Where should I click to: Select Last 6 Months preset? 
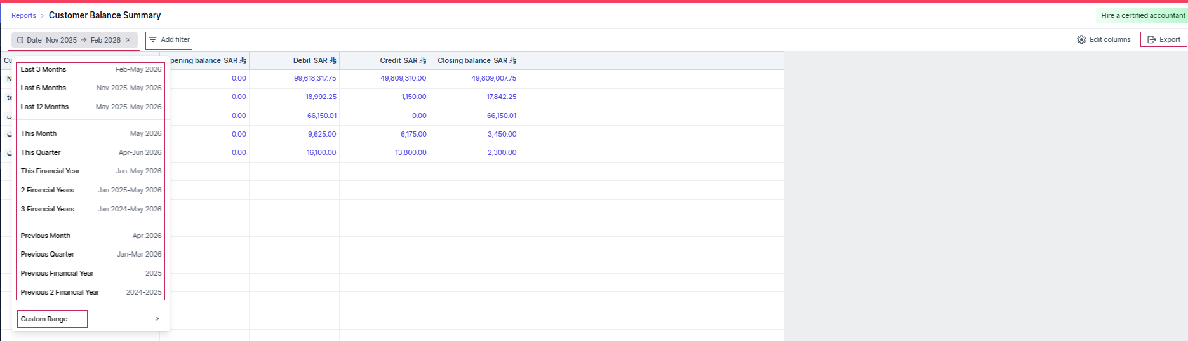pos(91,88)
